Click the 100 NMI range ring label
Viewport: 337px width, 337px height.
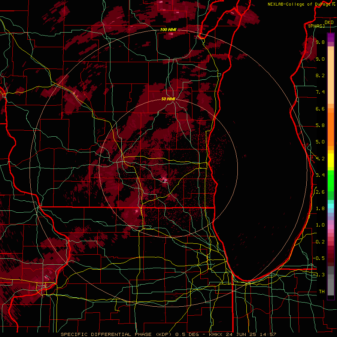tap(168, 30)
